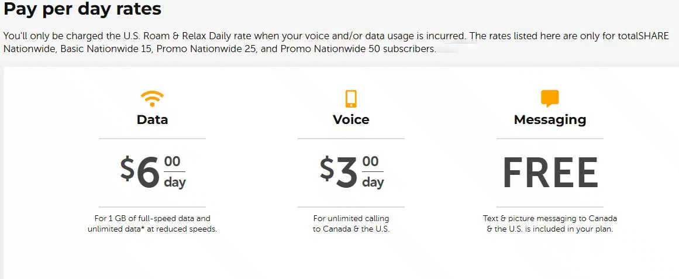Click the unlimited data* at reduced speeds footnote
Screen dimensions: 679x279
pos(152,229)
